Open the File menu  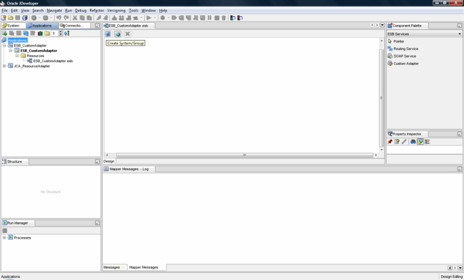[4, 11]
